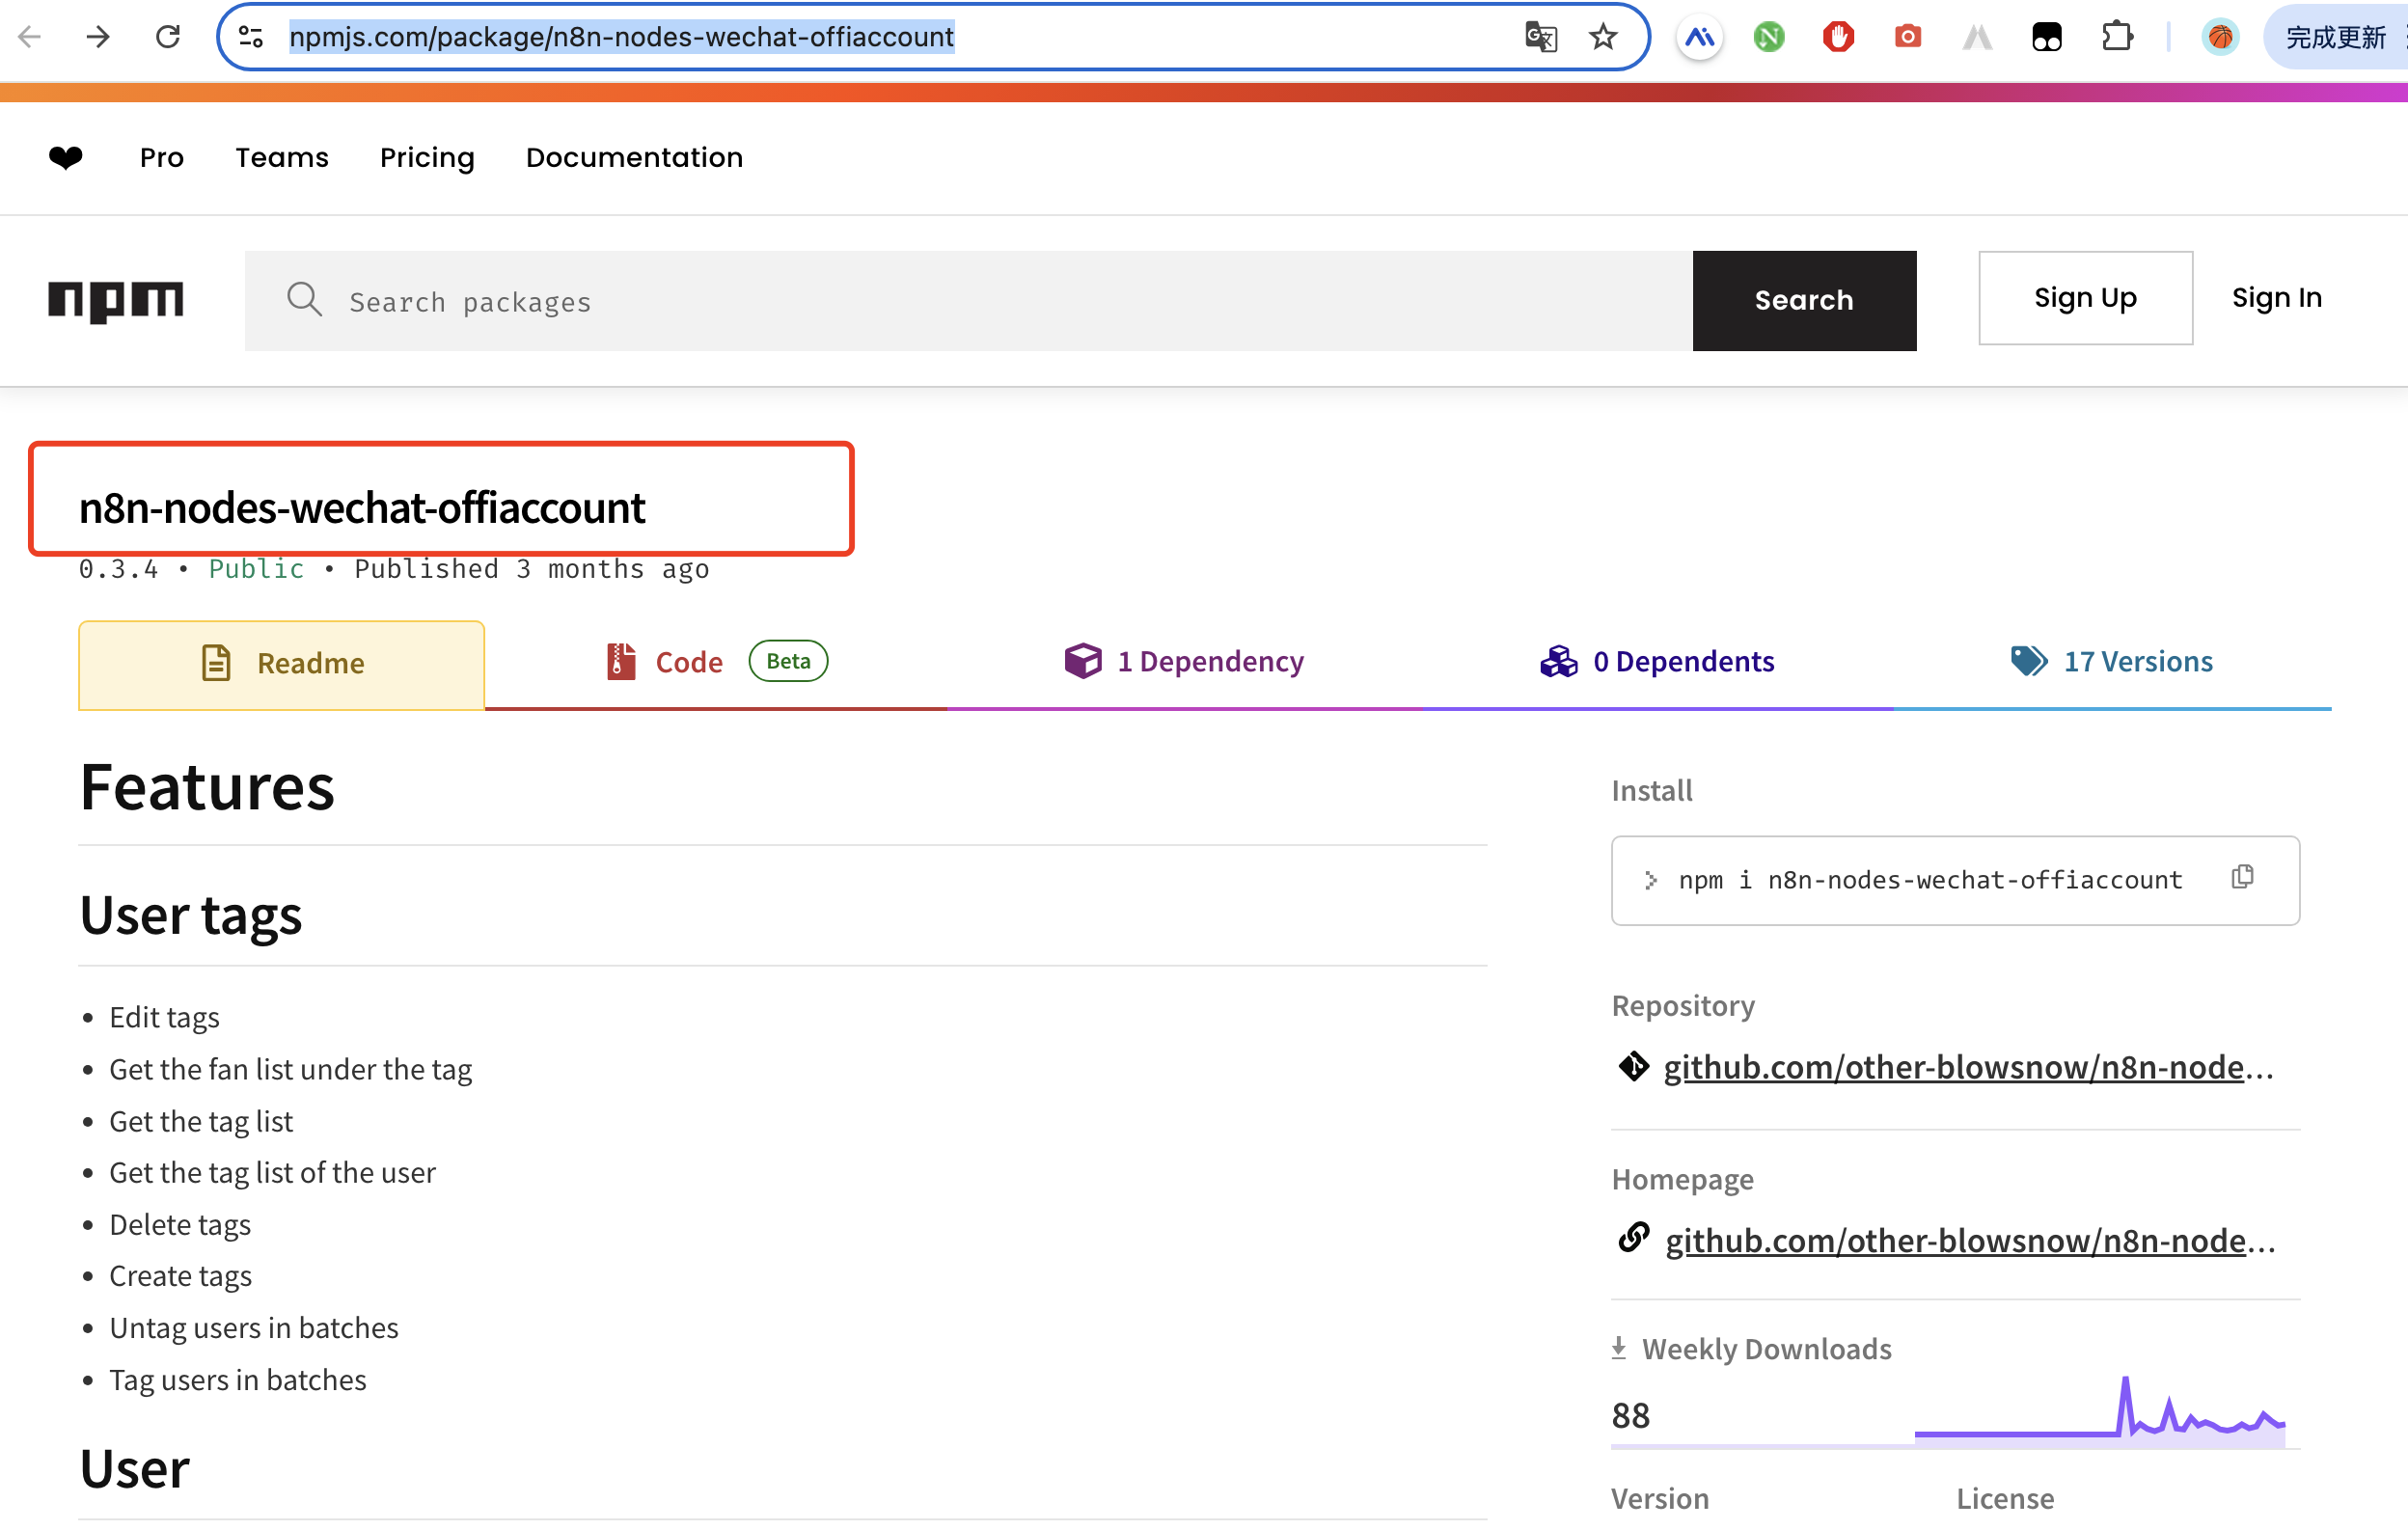2408x1530 pixels.
Task: Click the red camera extension icon
Action: pos(1907,37)
